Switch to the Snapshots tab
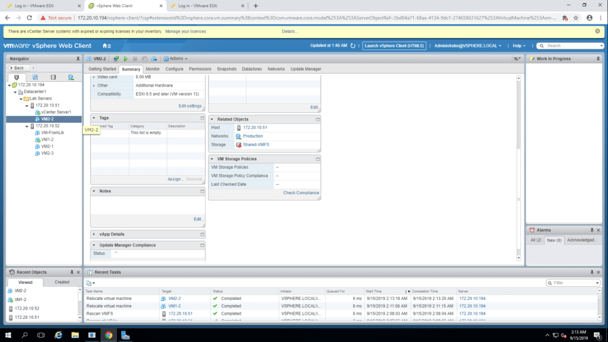The height and width of the screenshot is (342, 608). (x=226, y=69)
